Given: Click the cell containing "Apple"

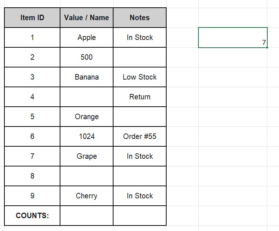Looking at the screenshot, I should coord(86,37).
